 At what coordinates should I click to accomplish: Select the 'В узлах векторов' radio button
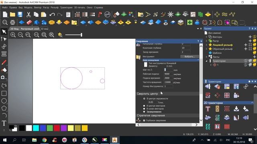pos(144,109)
